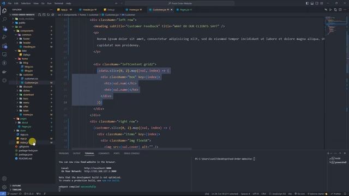The height and width of the screenshot is (196, 349).
Task: Click Run code play icon in editor toolbar
Action: click(330, 10)
